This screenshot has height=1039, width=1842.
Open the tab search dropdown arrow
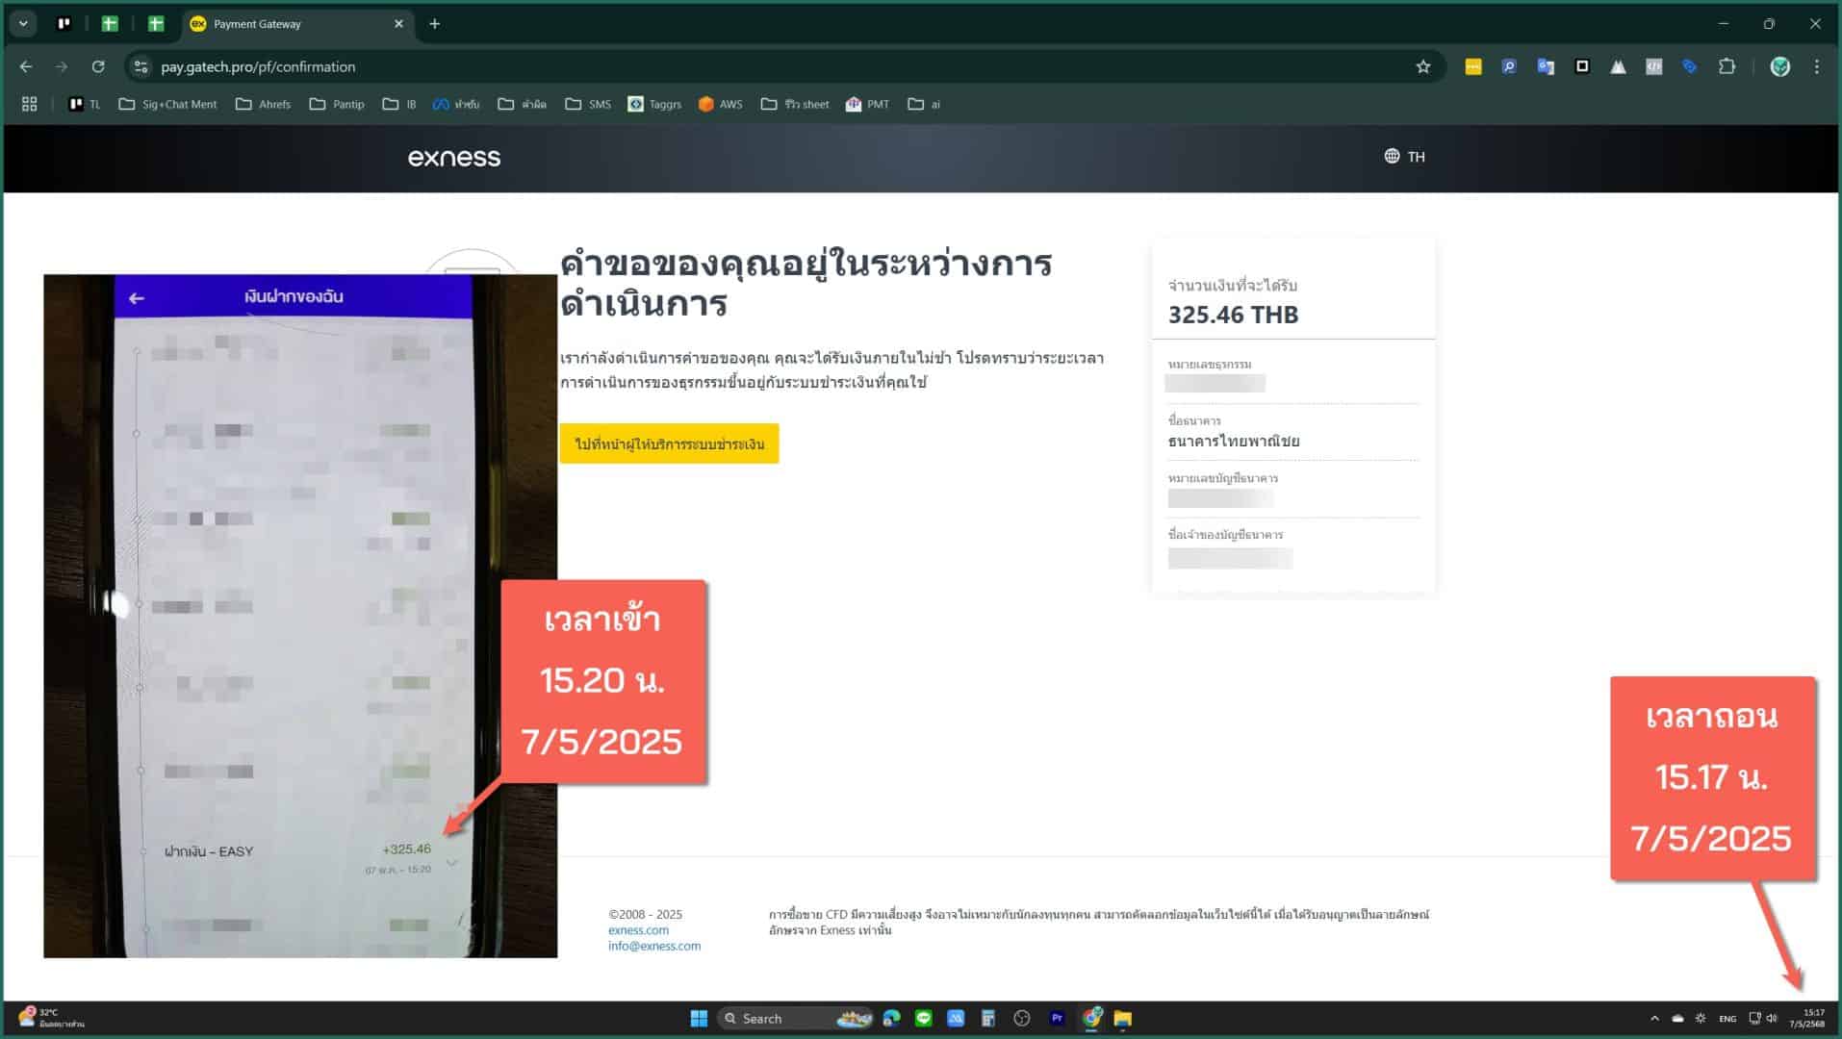pyautogui.click(x=23, y=24)
